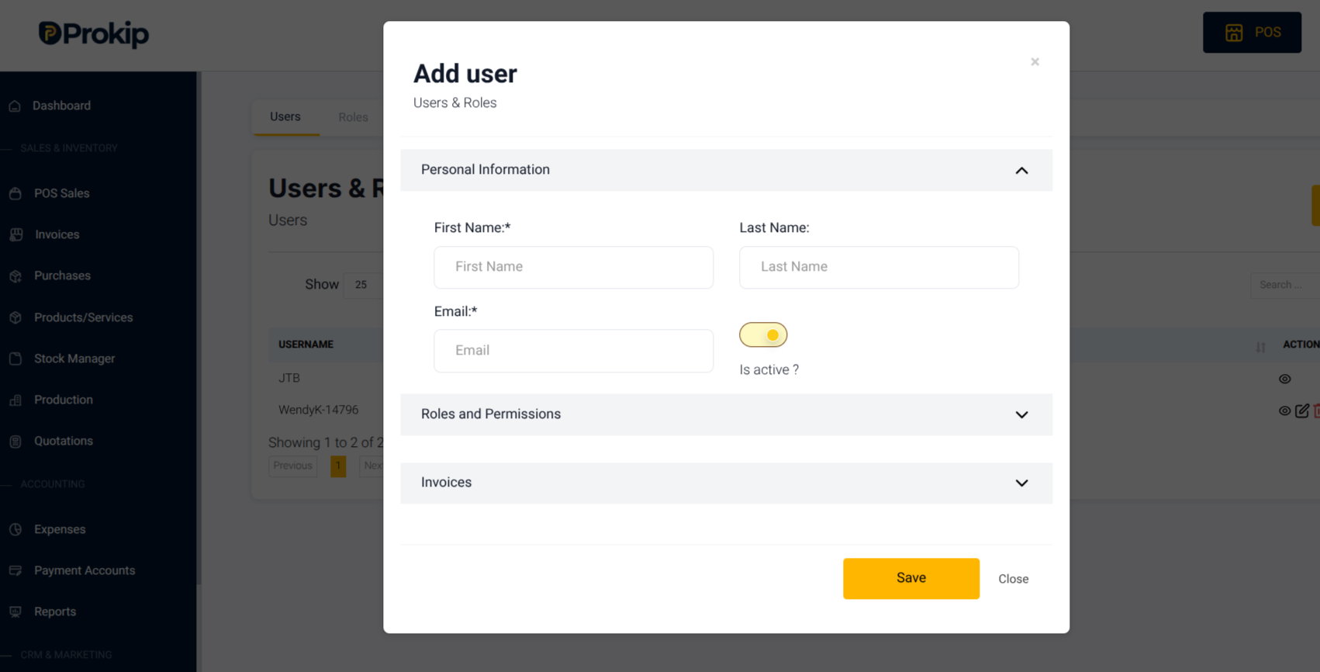Click the Expenses pie chart icon
Screen dimensions: 1320x672
16,530
